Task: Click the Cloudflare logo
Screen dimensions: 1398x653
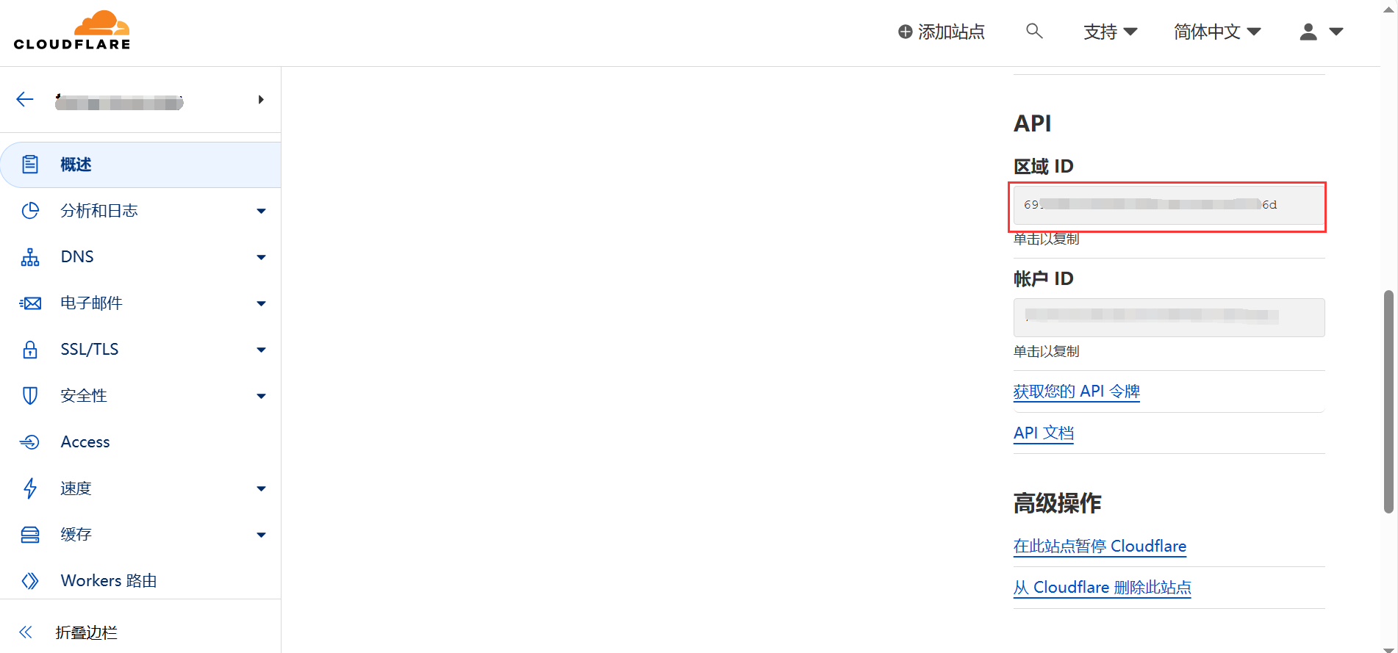Action: click(72, 31)
